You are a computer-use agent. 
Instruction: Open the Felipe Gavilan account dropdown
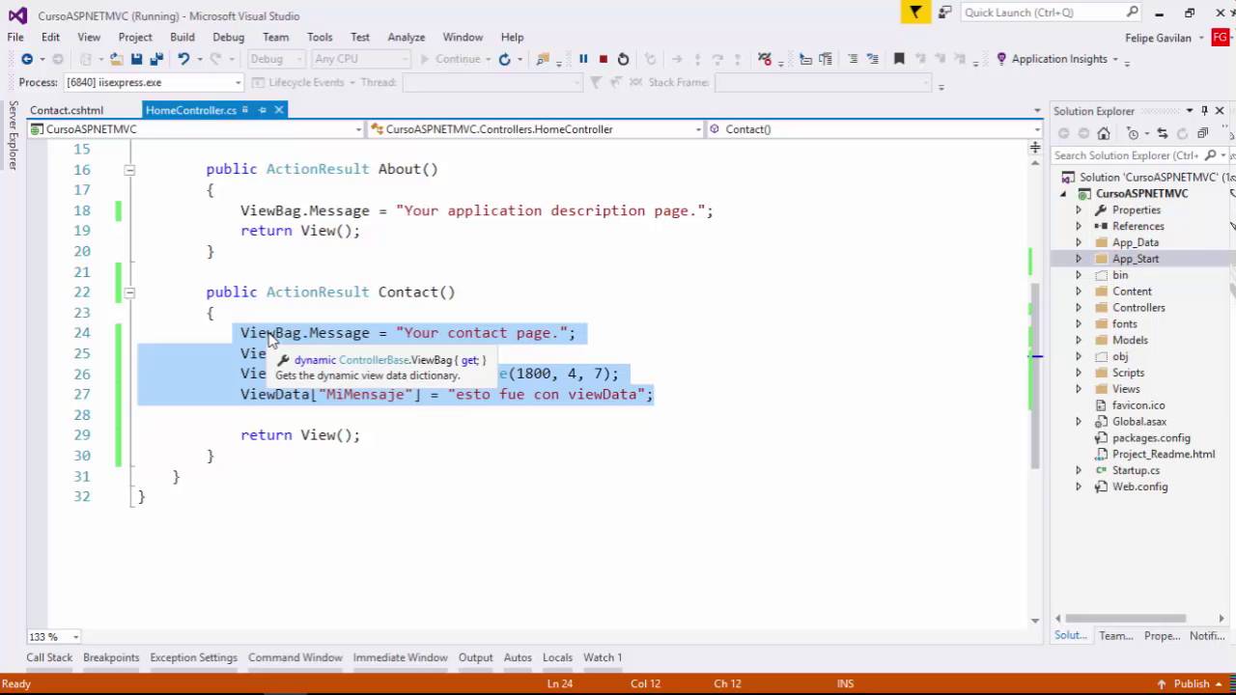[x=1201, y=38]
